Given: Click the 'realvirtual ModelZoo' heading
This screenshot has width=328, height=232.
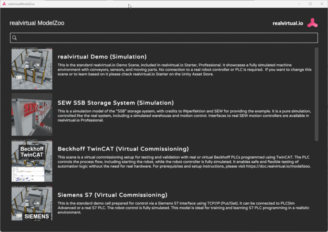Looking at the screenshot, I should coord(37,23).
